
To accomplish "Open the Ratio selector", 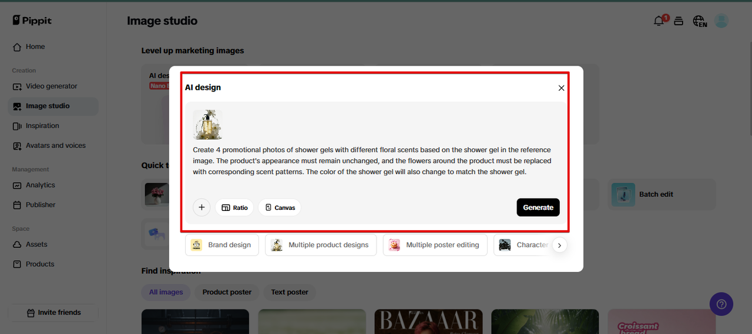I will pyautogui.click(x=234, y=207).
